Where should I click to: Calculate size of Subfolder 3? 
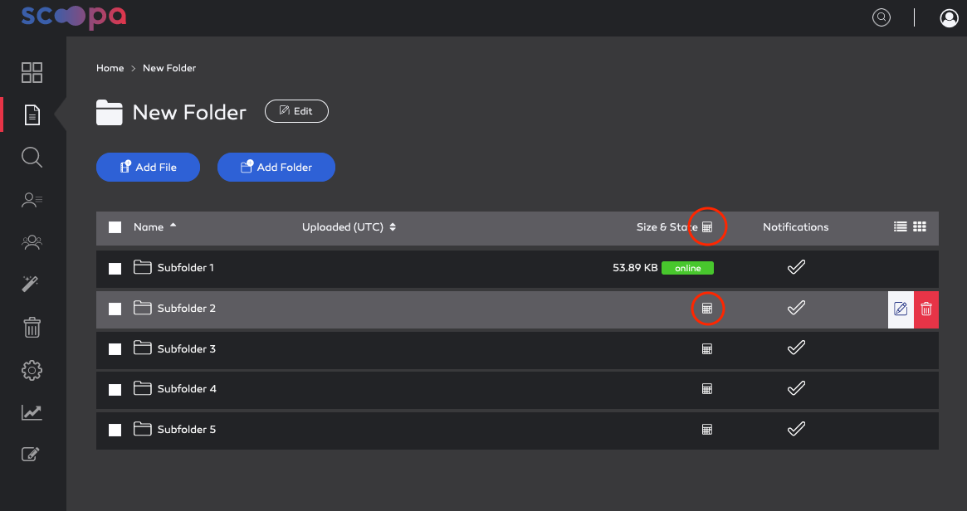point(707,349)
